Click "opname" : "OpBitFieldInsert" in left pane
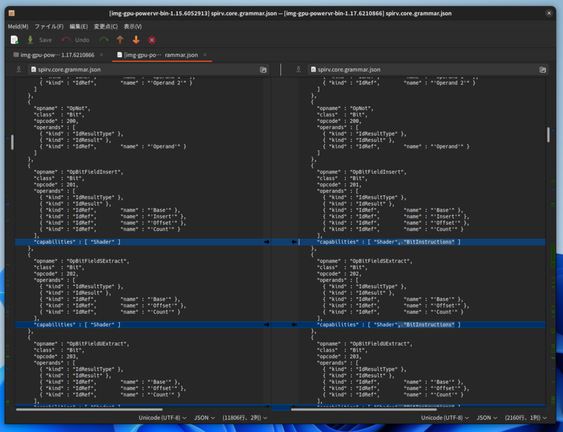Image resolution: width=563 pixels, height=432 pixels. [78, 172]
